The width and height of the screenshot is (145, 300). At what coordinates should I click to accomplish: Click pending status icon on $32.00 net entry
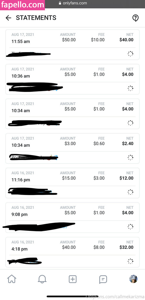click(x=131, y=261)
